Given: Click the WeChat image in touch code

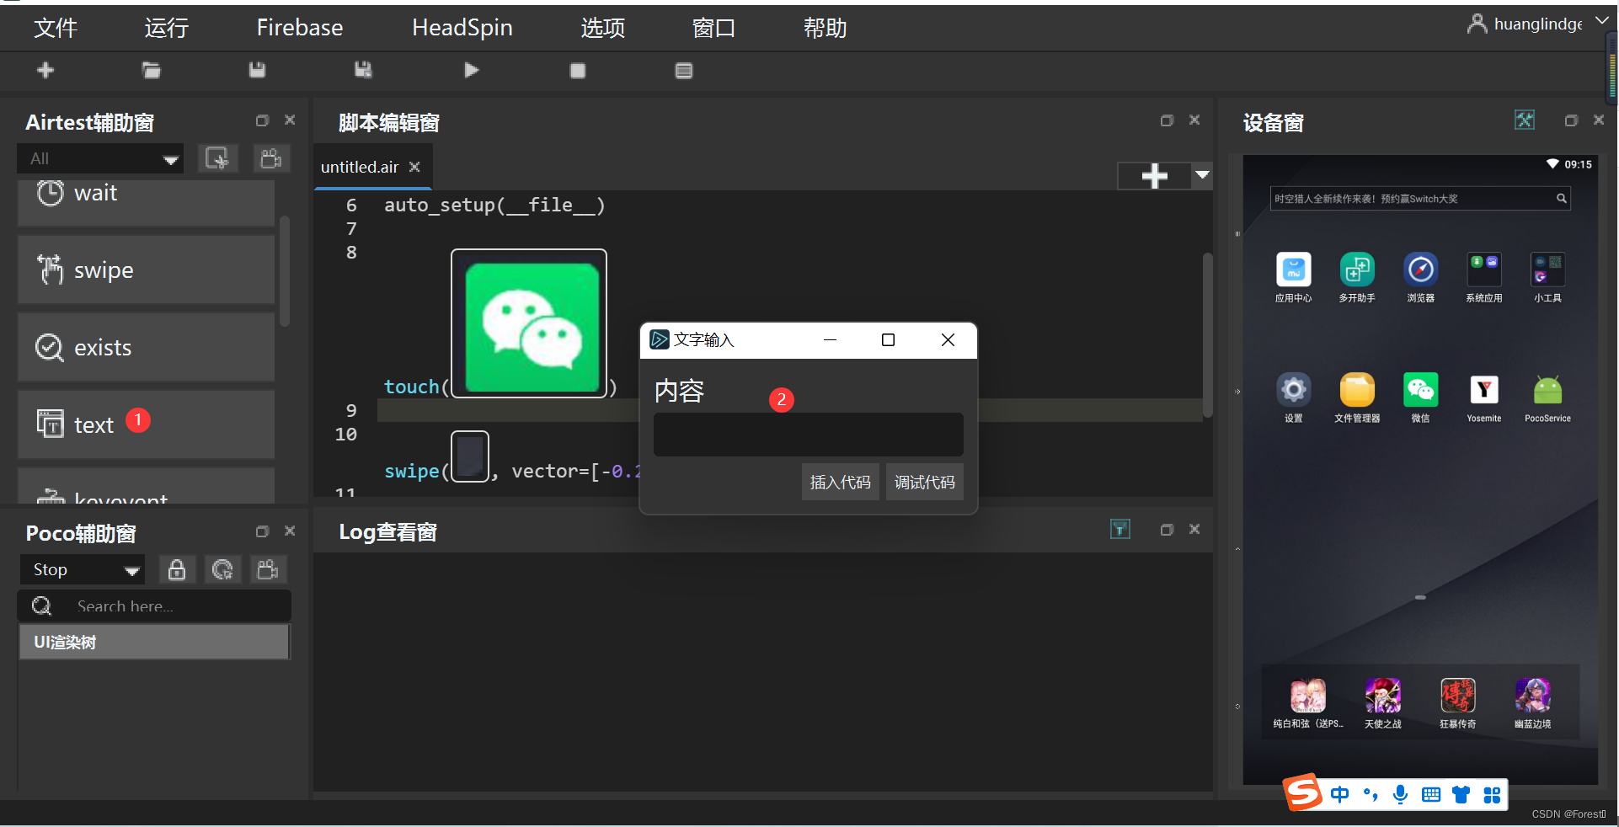Looking at the screenshot, I should pyautogui.click(x=529, y=324).
